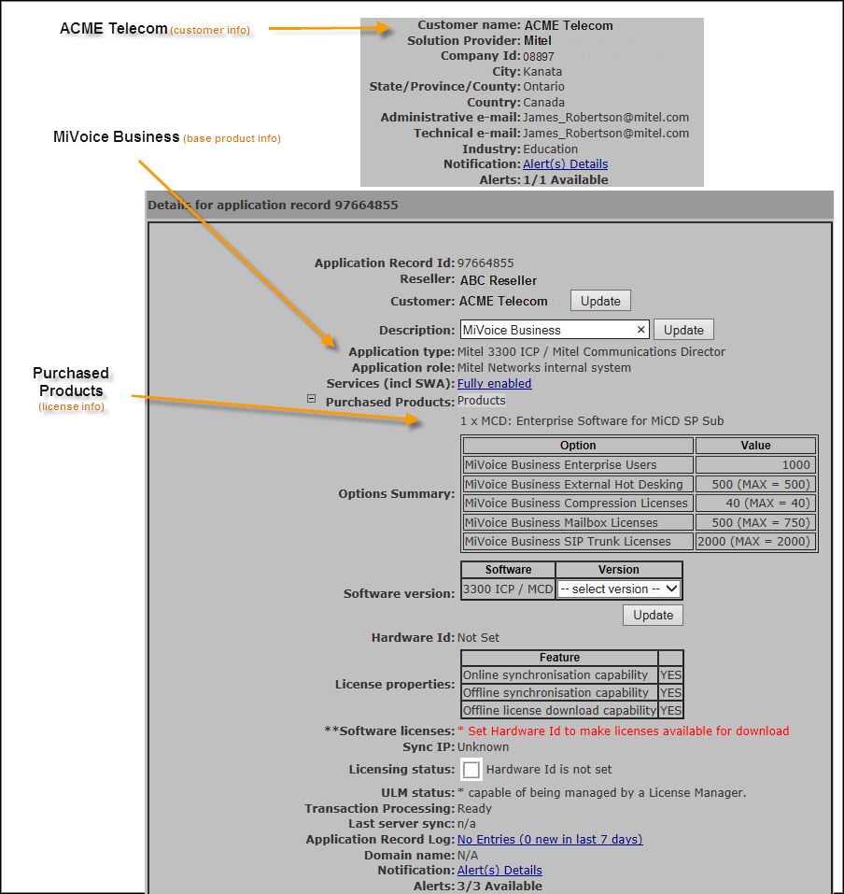The image size is (844, 894).
Task: Click the Version column header
Action: click(x=618, y=570)
